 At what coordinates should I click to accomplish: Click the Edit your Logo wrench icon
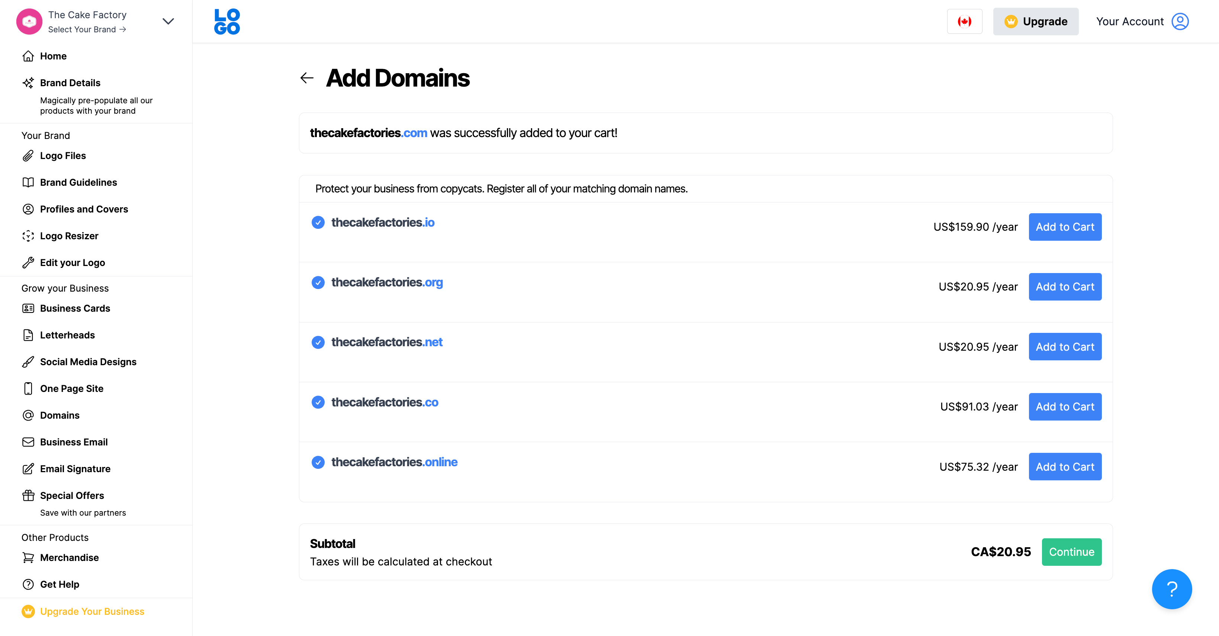pos(28,262)
